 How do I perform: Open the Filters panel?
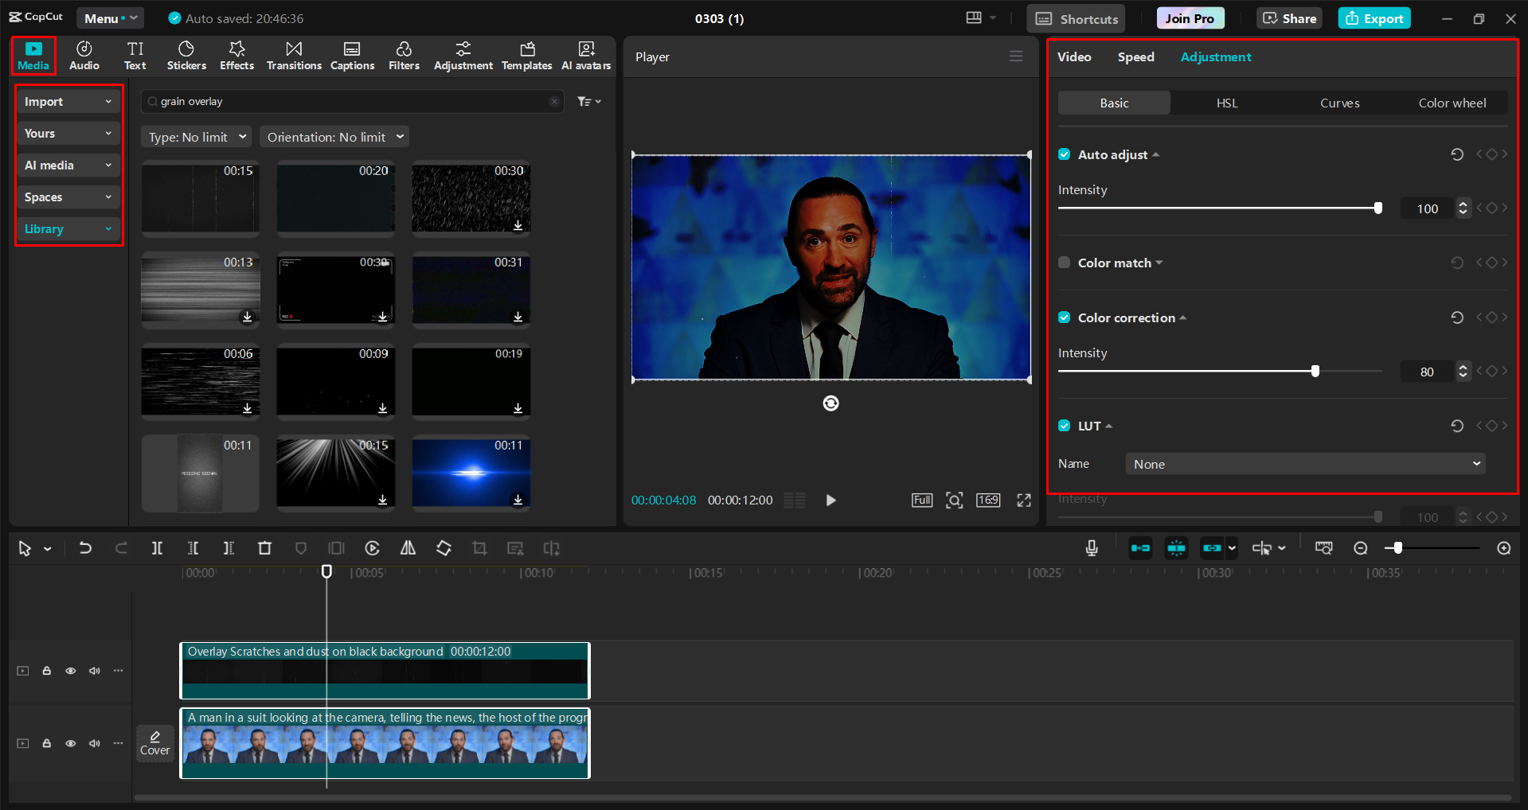[404, 55]
